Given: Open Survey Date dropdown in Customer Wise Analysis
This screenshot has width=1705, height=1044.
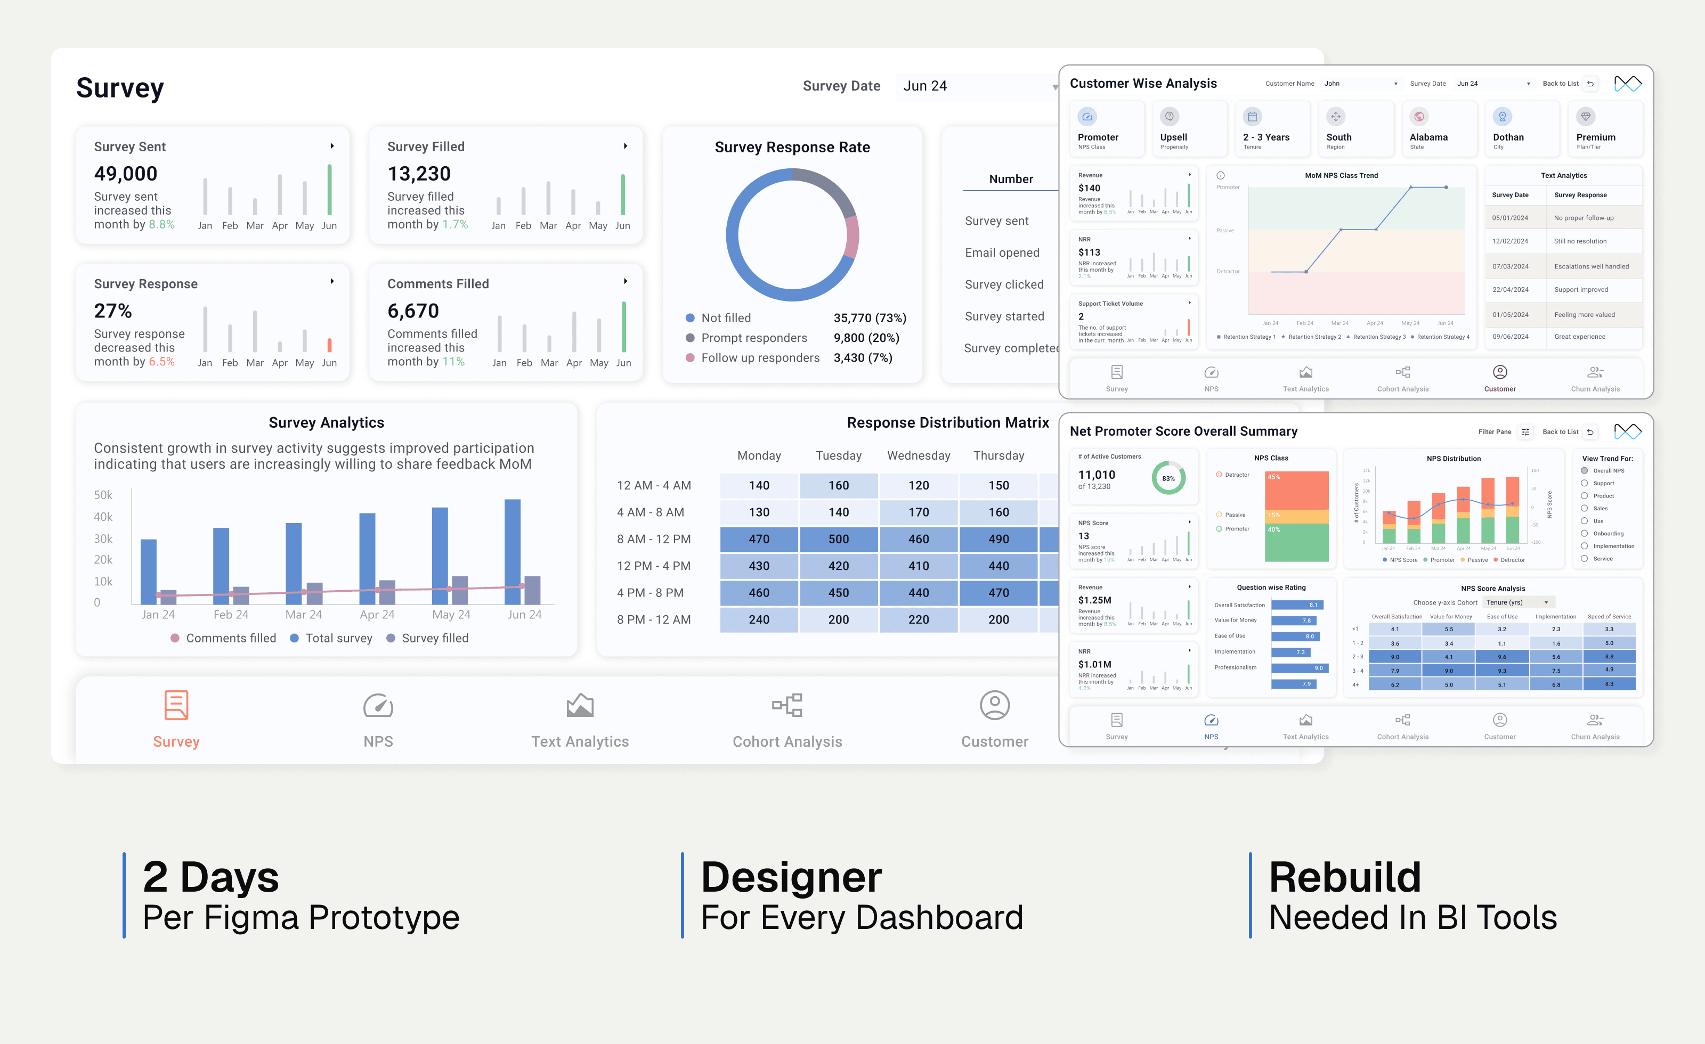Looking at the screenshot, I should click(1493, 84).
